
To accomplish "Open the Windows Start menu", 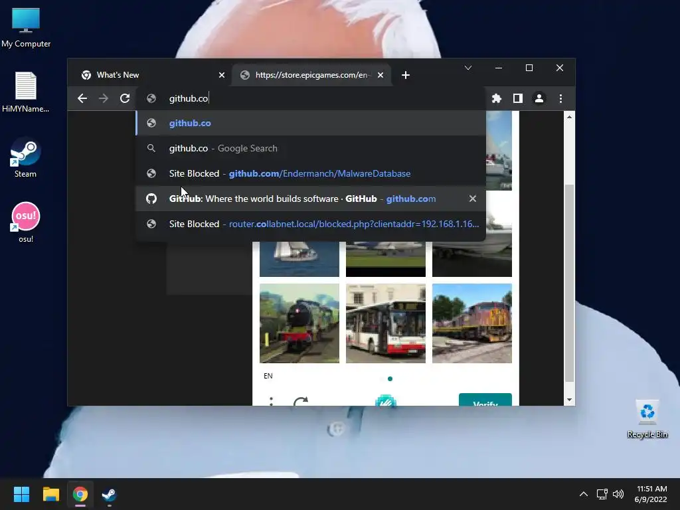I will click(21, 494).
